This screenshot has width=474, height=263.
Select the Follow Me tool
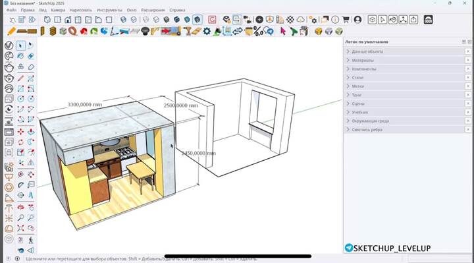(30, 142)
